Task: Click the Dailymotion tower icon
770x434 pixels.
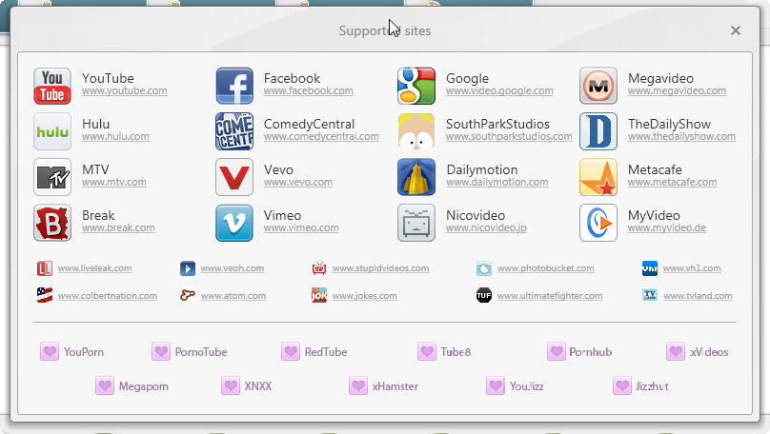Action: click(x=416, y=177)
